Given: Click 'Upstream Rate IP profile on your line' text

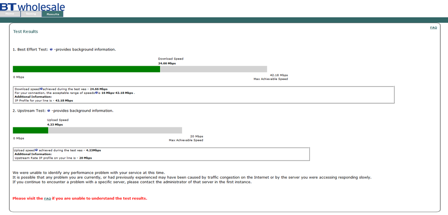Looking at the screenshot, I should pyautogui.click(x=44, y=157).
